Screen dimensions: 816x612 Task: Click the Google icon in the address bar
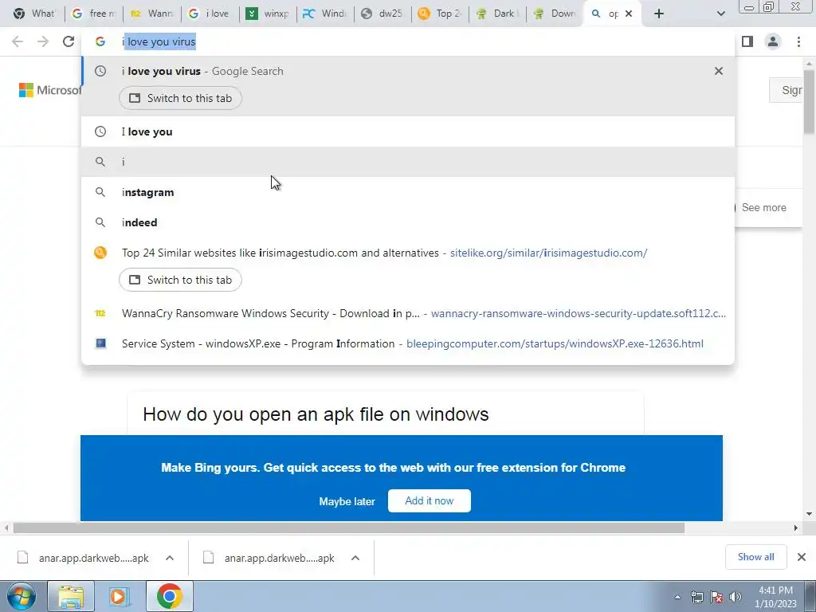coord(100,41)
